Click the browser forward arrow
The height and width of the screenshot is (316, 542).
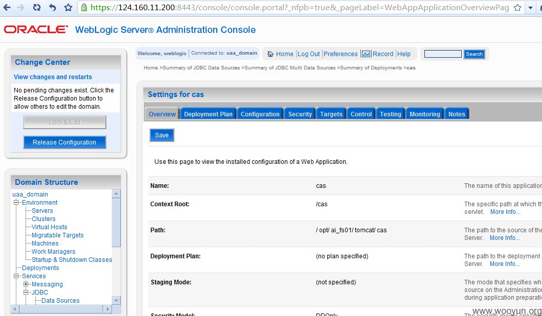point(21,7)
